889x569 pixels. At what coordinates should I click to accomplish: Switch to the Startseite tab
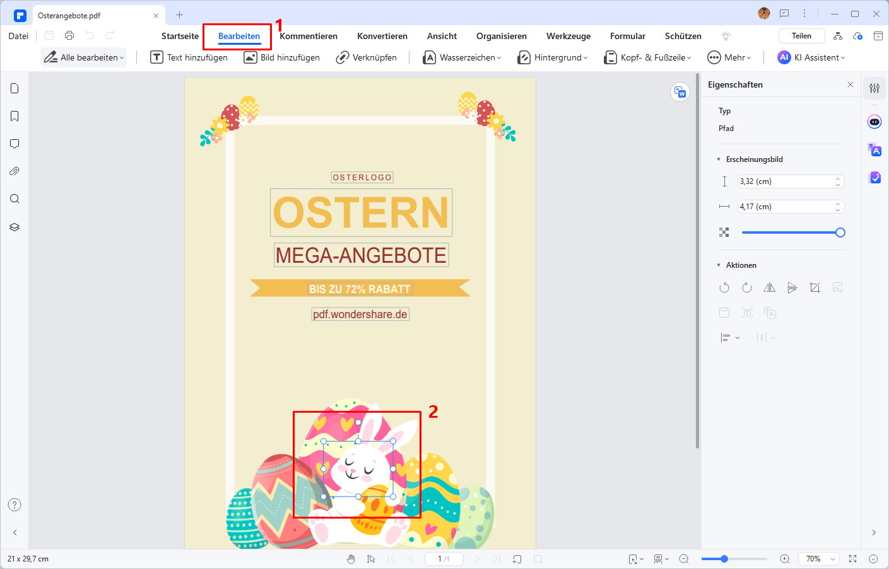[x=180, y=36]
